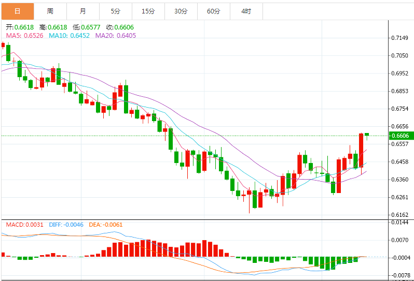Screen dimensions: 414x281
Task: Click the 0.6656 price axis label
Action: pos(400,126)
